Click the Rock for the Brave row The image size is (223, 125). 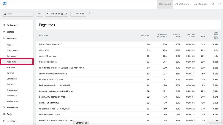(128, 68)
